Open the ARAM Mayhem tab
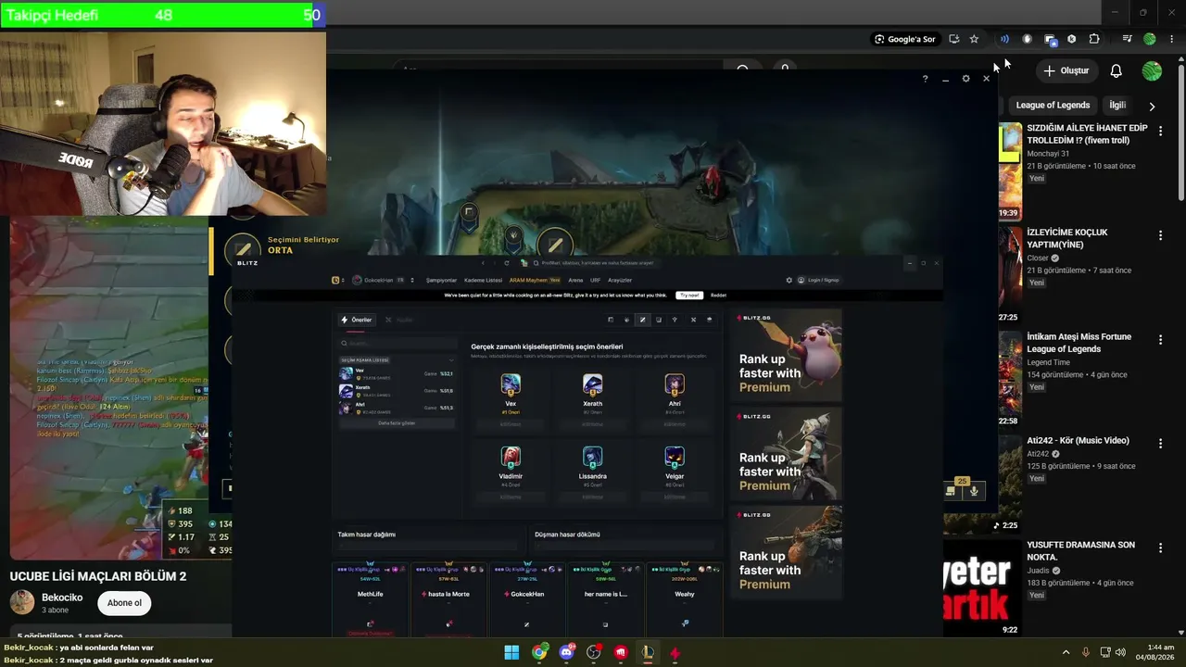1186x667 pixels. [535, 280]
